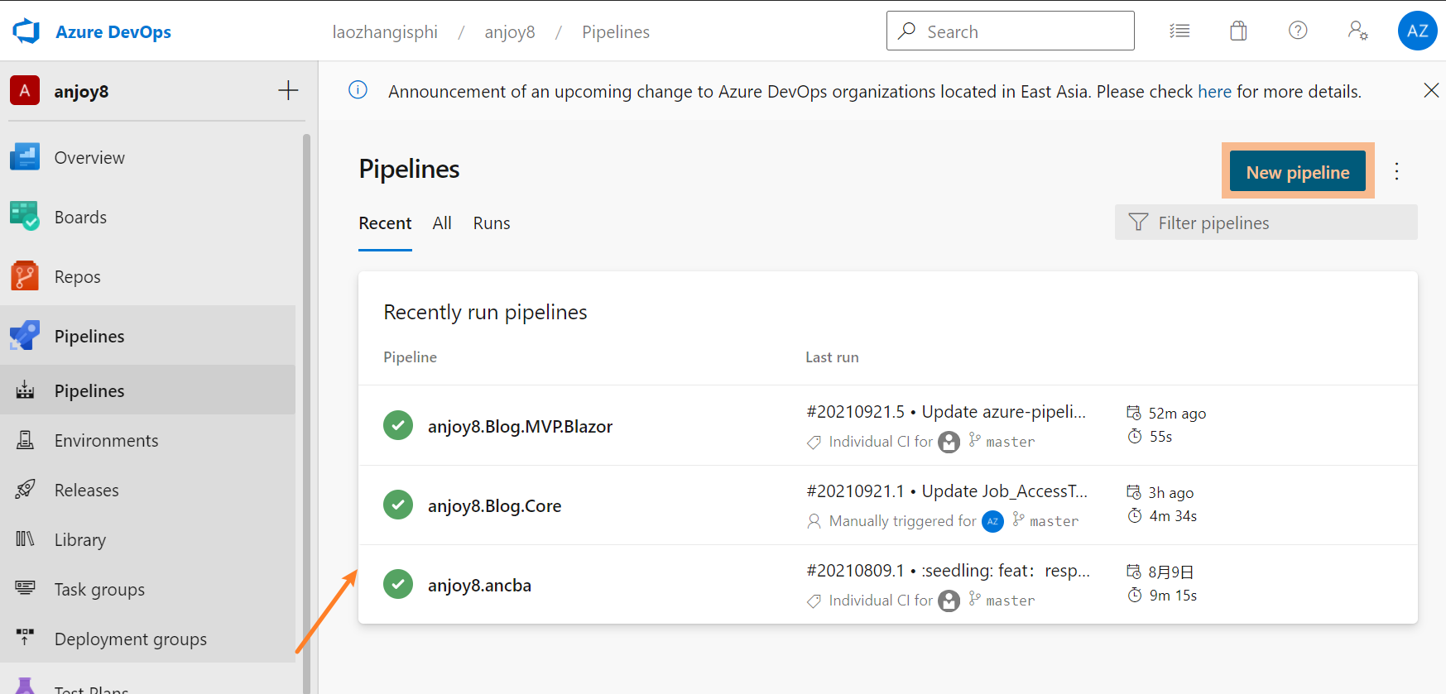Click the info icon in the announcement banner
The height and width of the screenshot is (694, 1446).
[x=358, y=90]
